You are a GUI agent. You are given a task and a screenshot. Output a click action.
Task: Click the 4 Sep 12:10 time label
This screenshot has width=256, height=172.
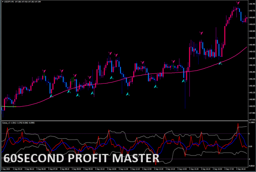pyautogui.click(x=135, y=169)
